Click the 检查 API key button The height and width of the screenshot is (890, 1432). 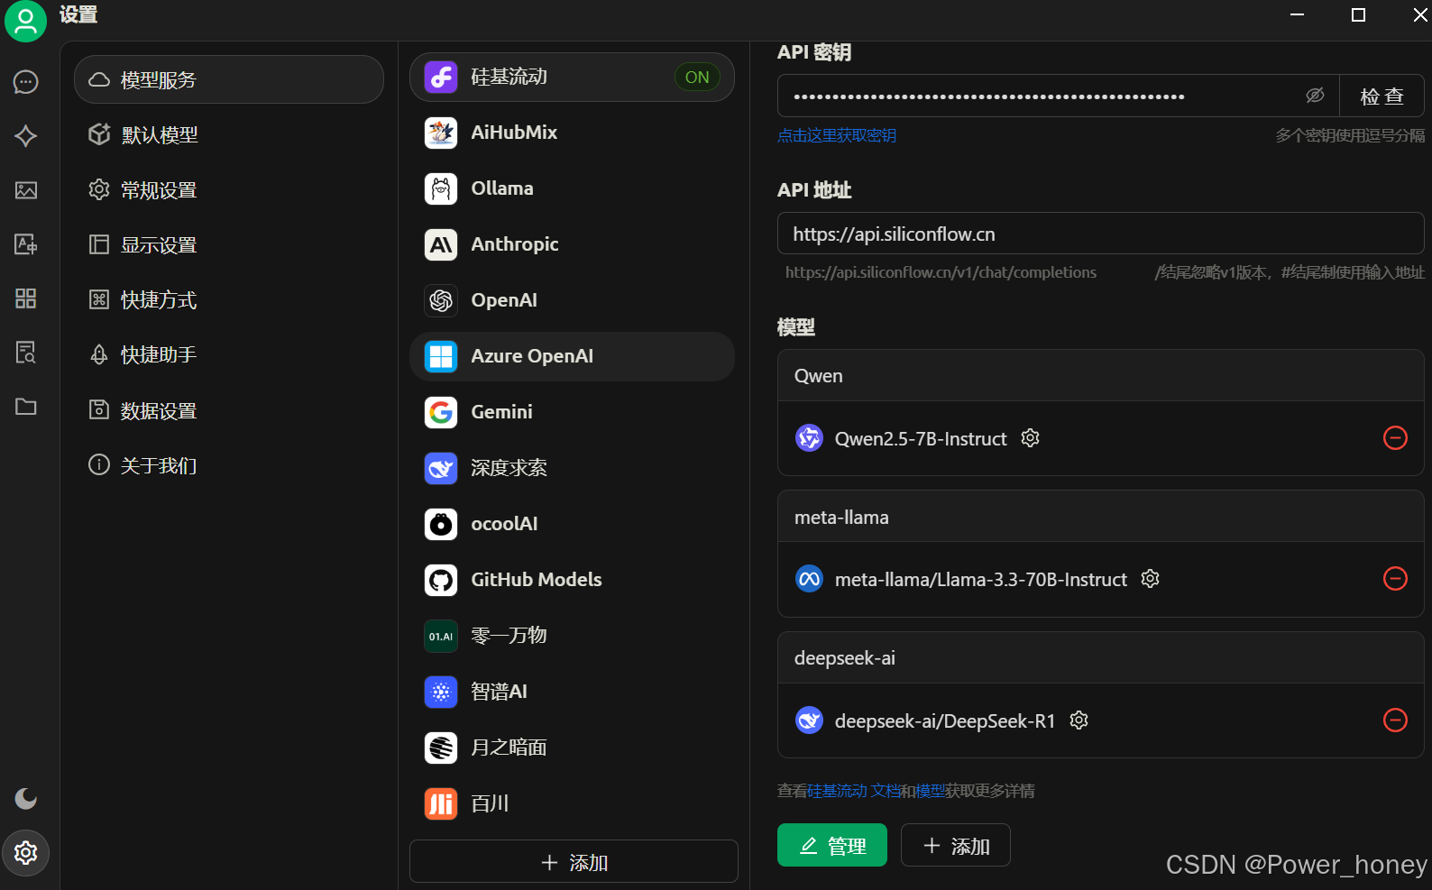[1382, 96]
